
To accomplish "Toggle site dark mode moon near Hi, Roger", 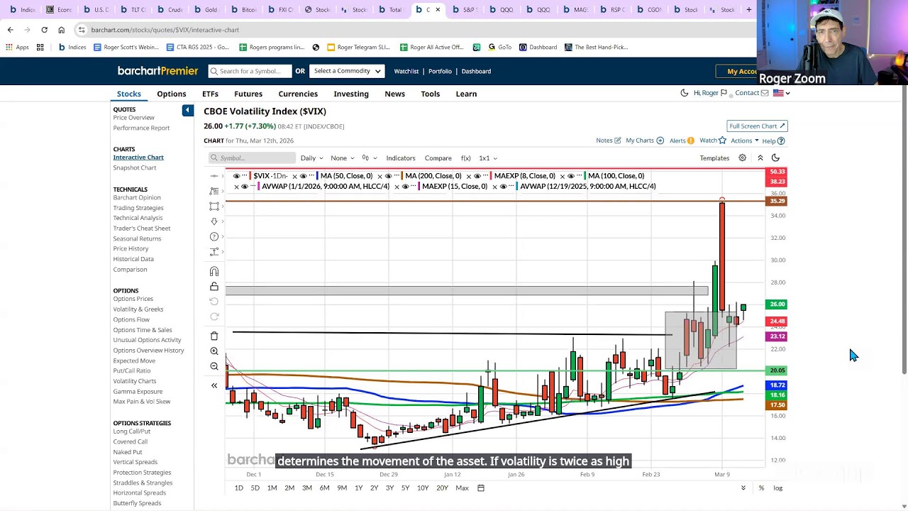I will (685, 93).
